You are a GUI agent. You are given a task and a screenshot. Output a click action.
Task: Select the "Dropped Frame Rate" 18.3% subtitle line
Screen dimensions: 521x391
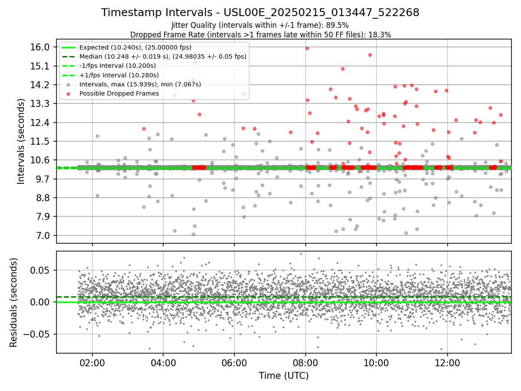(260, 35)
